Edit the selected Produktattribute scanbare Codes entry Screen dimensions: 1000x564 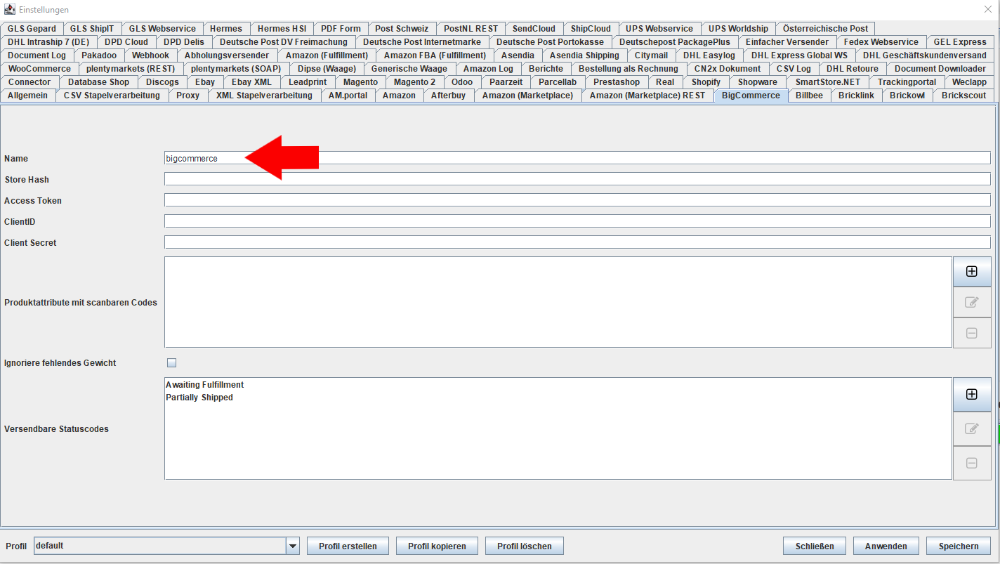972,302
